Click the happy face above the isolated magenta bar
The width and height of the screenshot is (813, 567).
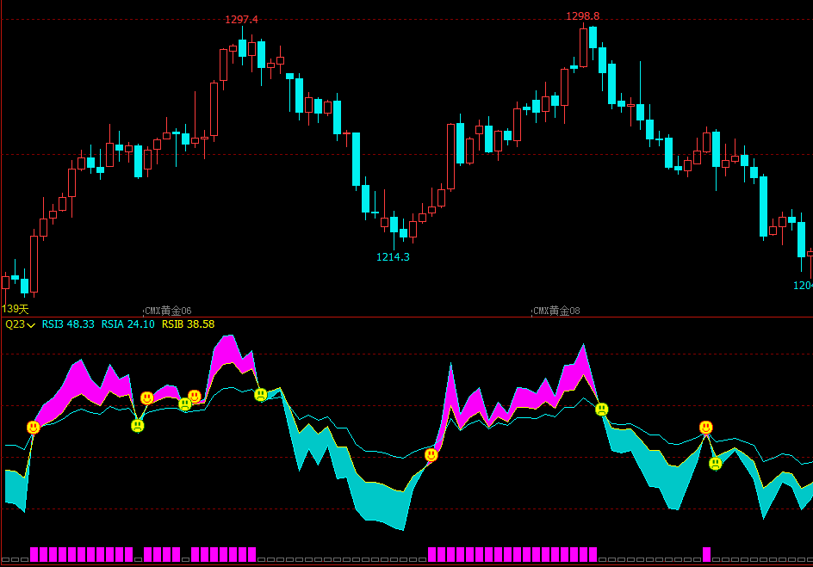coord(705,428)
